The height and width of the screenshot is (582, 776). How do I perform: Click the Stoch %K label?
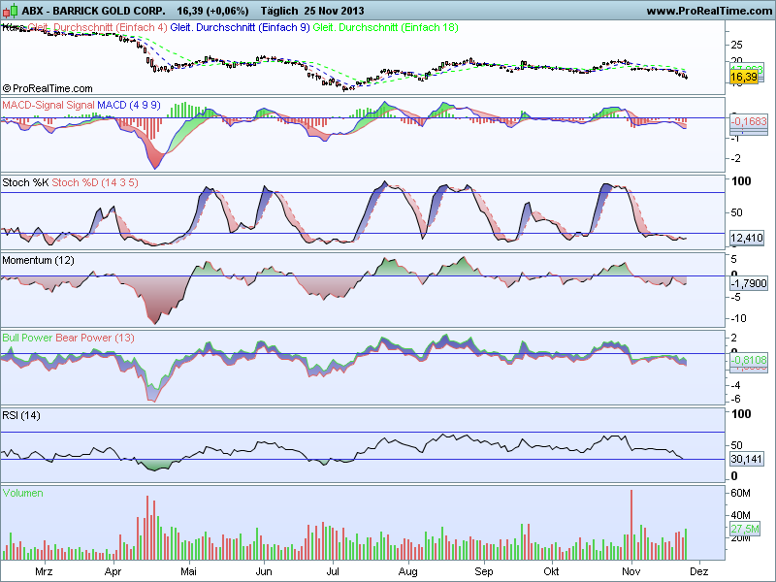(25, 182)
